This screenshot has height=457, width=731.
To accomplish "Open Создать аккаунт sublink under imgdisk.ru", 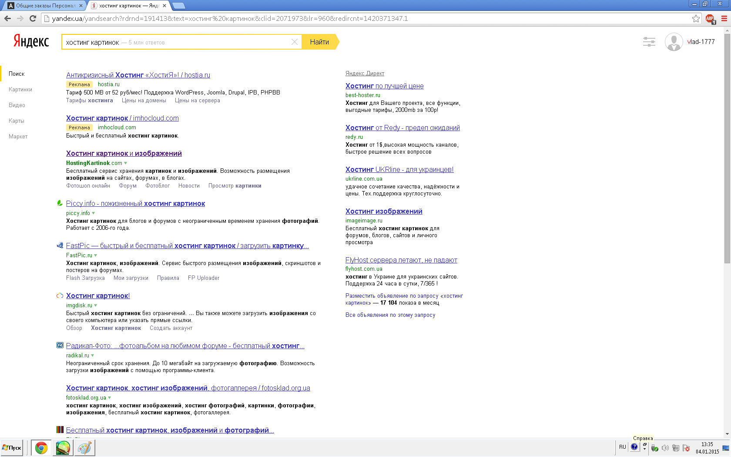I will 171,328.
